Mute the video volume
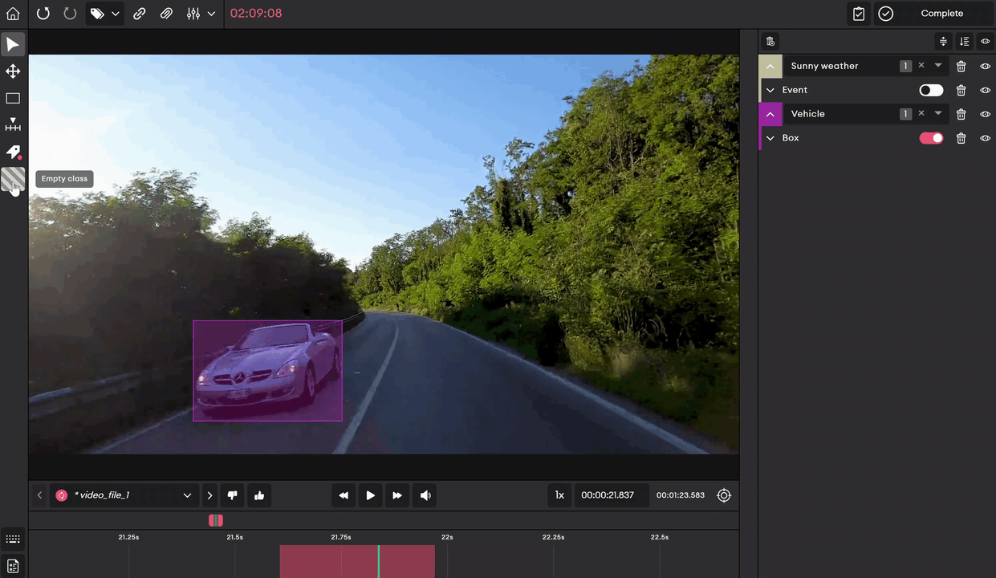 425,495
